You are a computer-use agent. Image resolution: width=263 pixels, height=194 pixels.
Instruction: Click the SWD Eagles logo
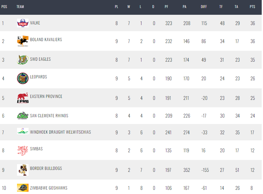[23, 60]
